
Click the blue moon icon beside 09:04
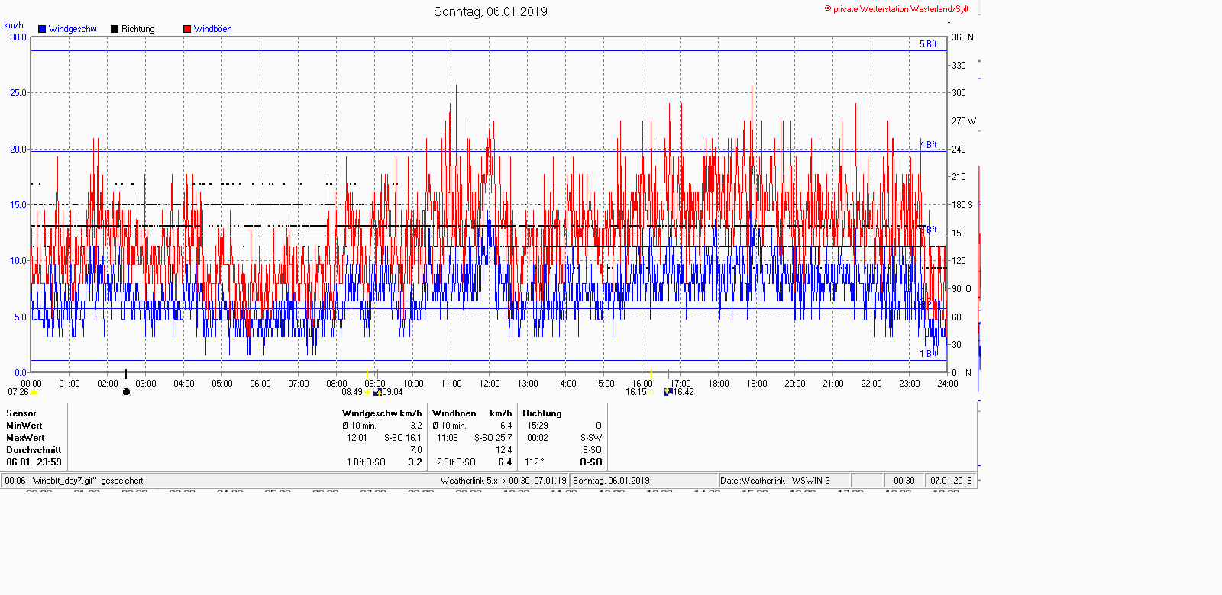(377, 392)
